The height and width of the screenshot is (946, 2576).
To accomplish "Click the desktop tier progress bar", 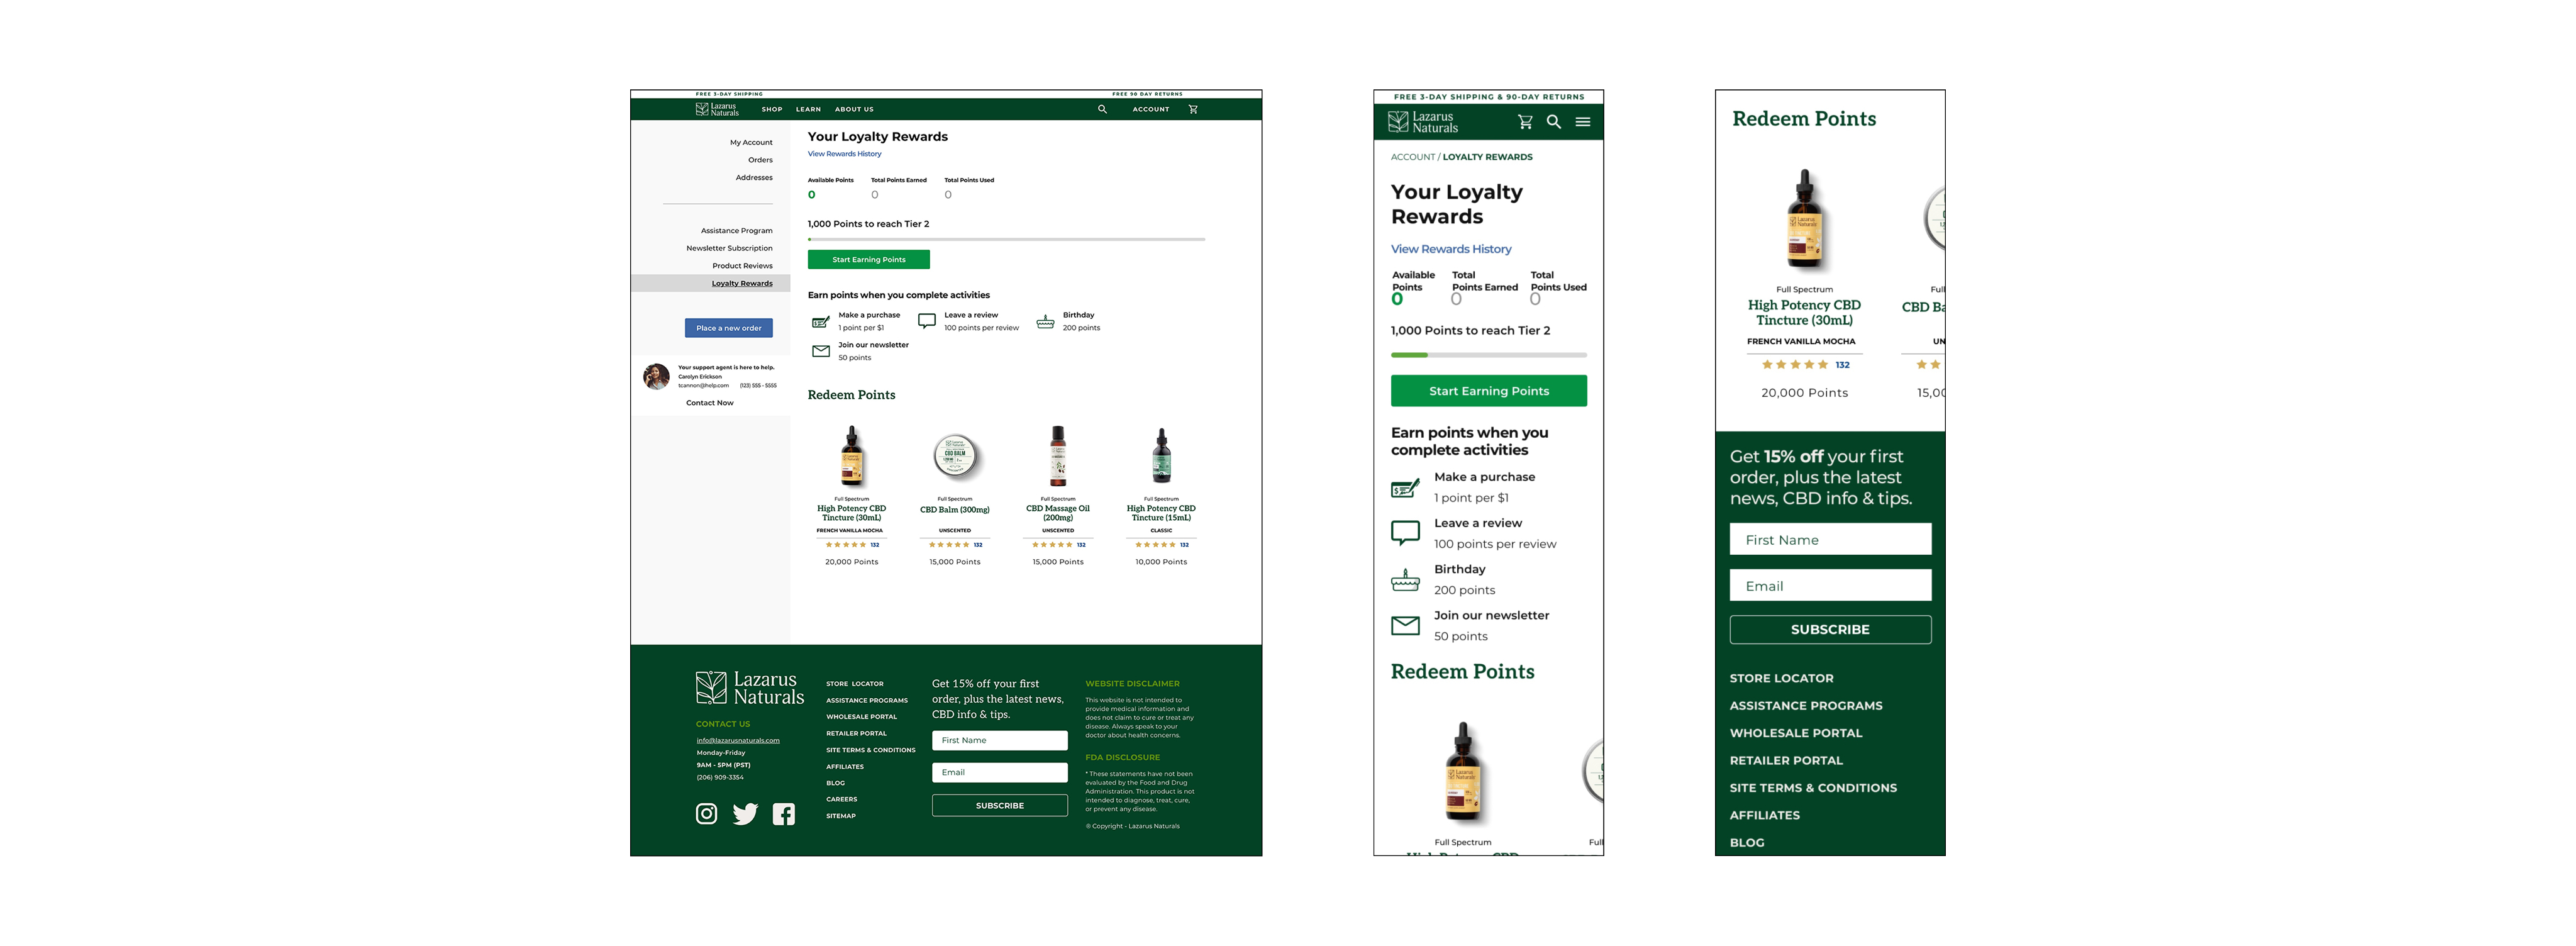I will click(x=1006, y=240).
